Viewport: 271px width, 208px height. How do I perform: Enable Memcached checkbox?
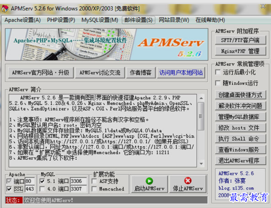point(94,189)
